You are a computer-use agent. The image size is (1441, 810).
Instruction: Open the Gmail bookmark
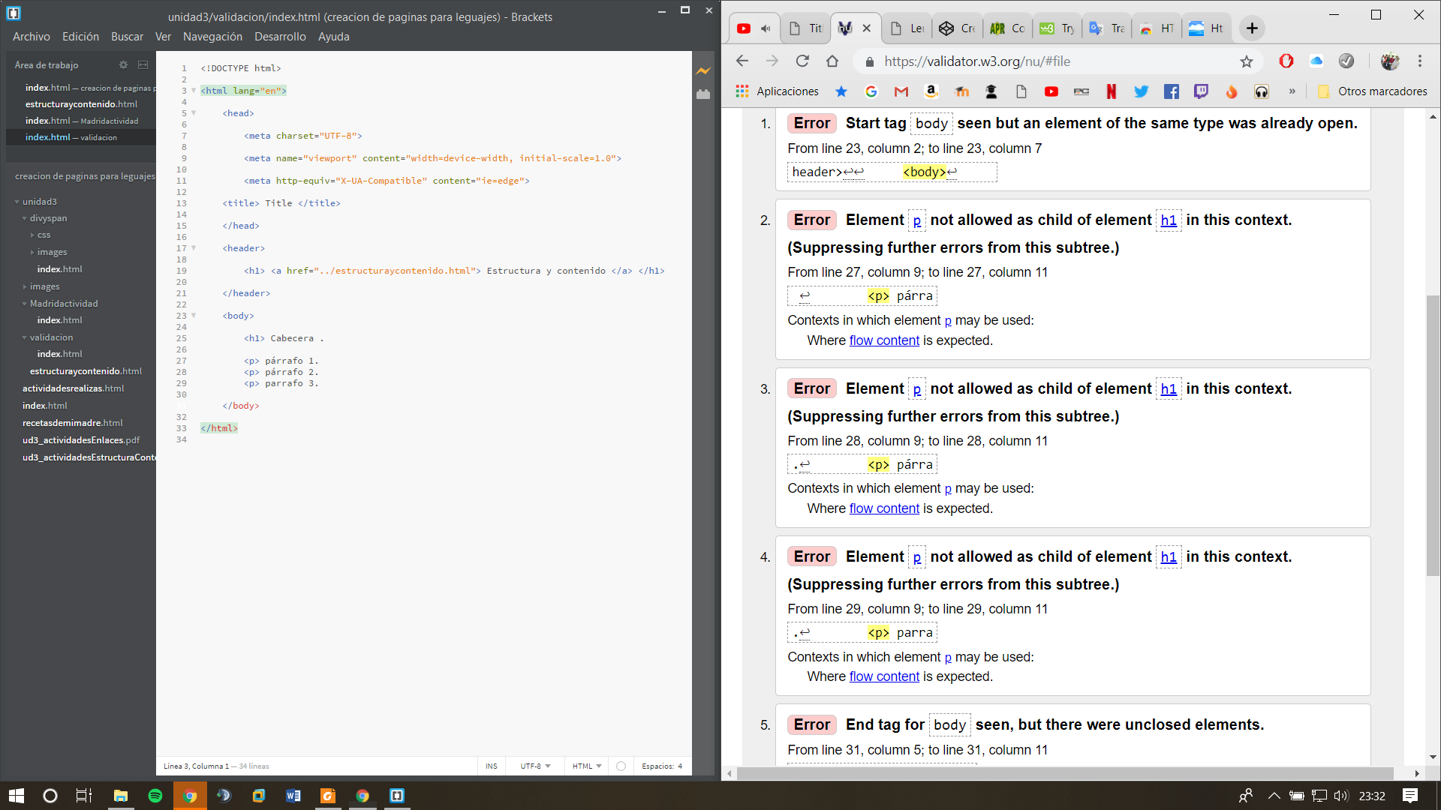click(901, 91)
